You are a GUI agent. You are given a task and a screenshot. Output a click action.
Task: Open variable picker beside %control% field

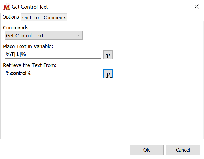pos(108,74)
